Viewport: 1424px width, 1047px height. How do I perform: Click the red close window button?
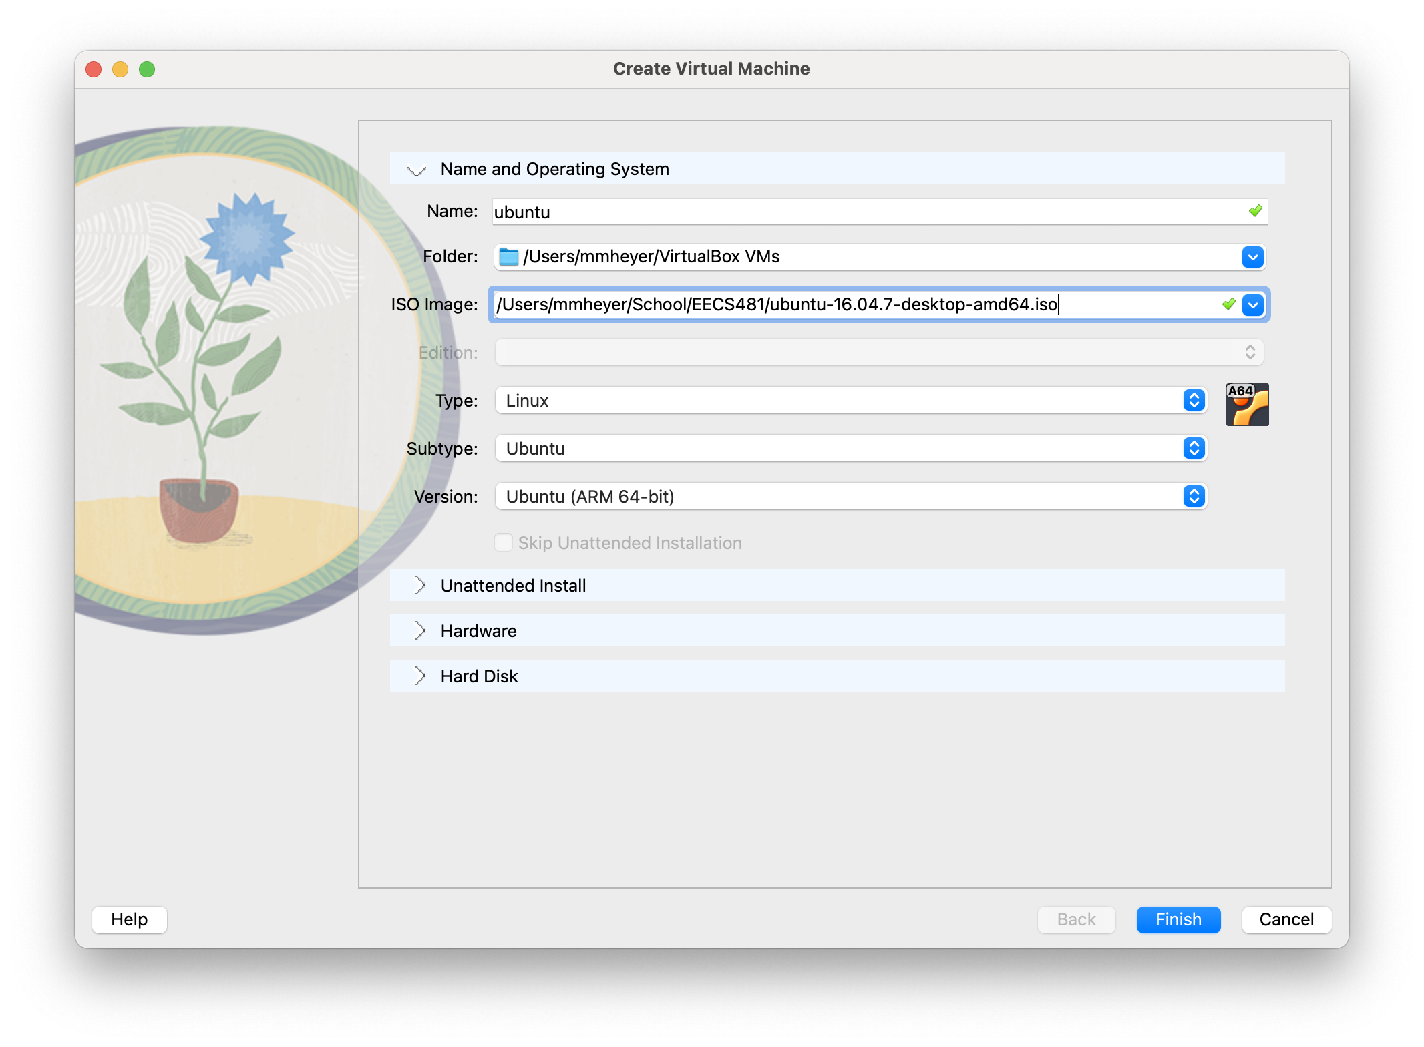point(94,69)
